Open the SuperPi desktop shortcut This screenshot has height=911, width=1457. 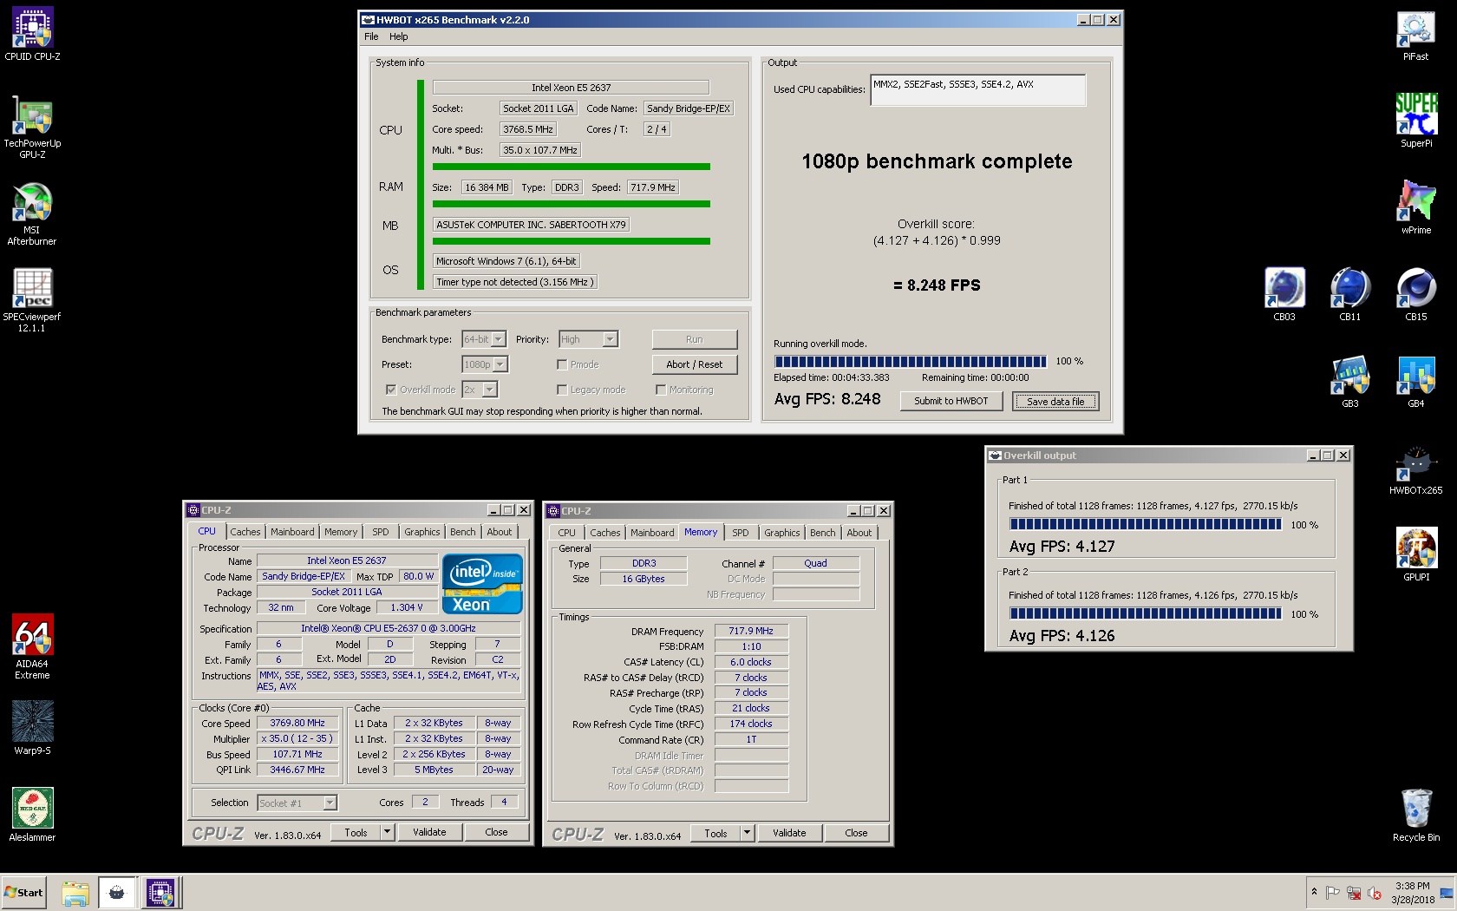1416,121
